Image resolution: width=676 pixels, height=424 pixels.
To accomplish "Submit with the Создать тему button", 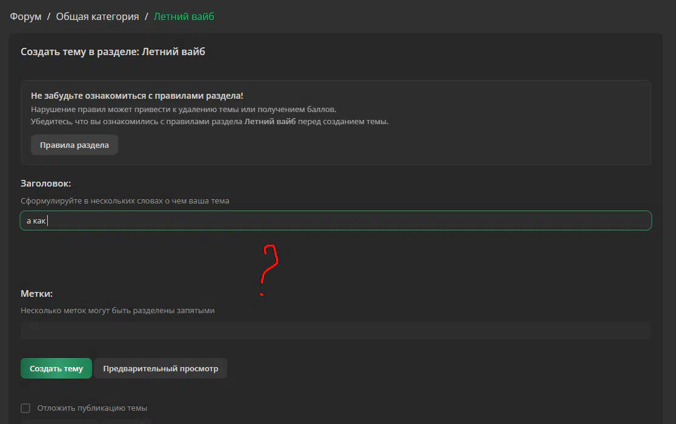I will pyautogui.click(x=56, y=368).
